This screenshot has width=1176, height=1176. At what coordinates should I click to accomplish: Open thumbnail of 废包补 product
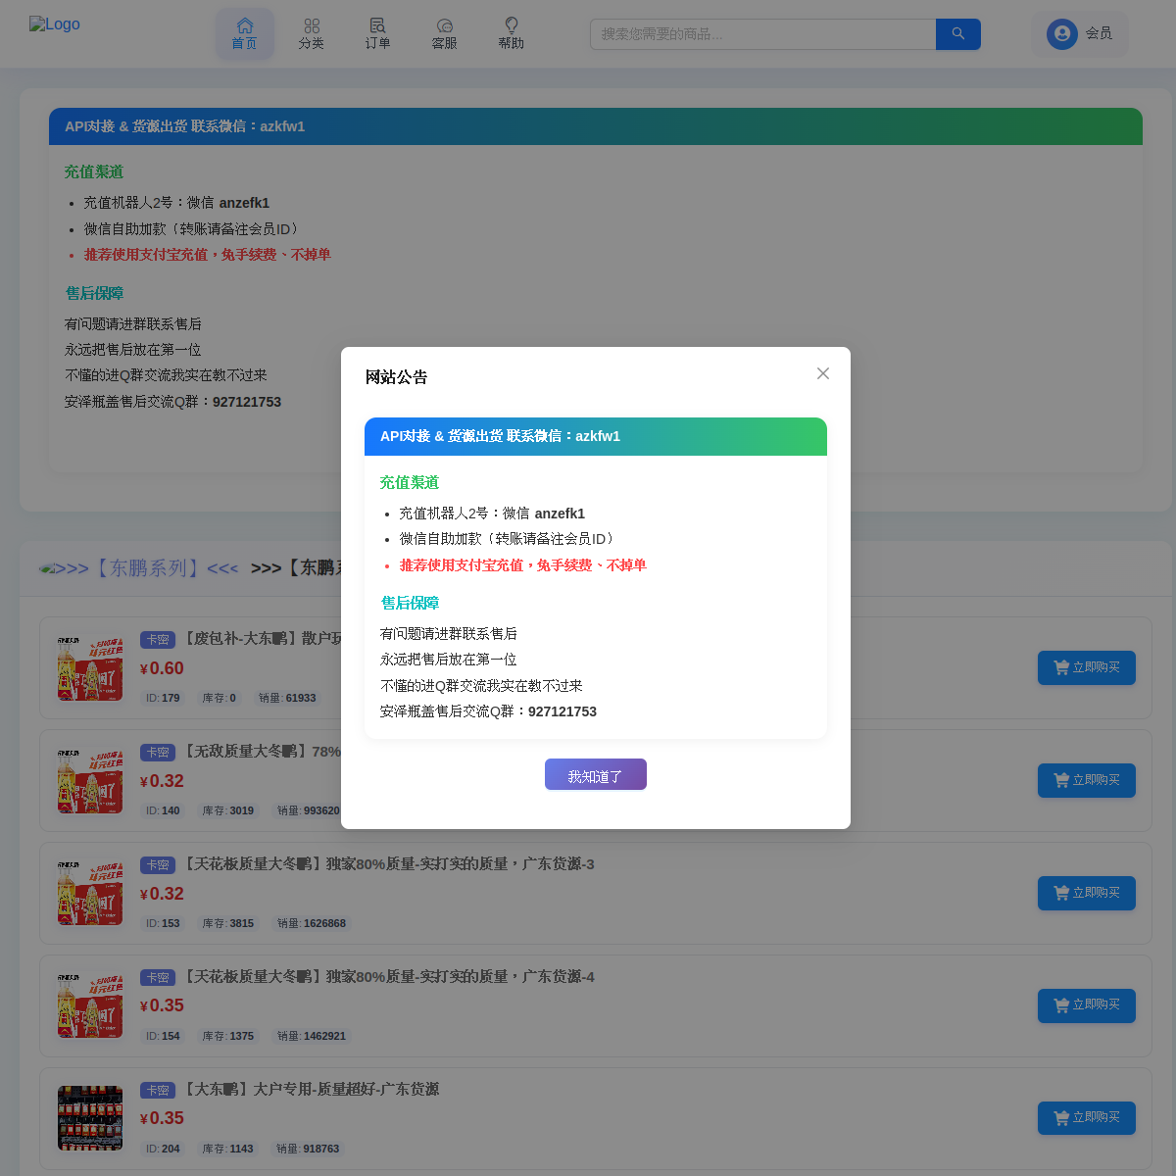(90, 668)
